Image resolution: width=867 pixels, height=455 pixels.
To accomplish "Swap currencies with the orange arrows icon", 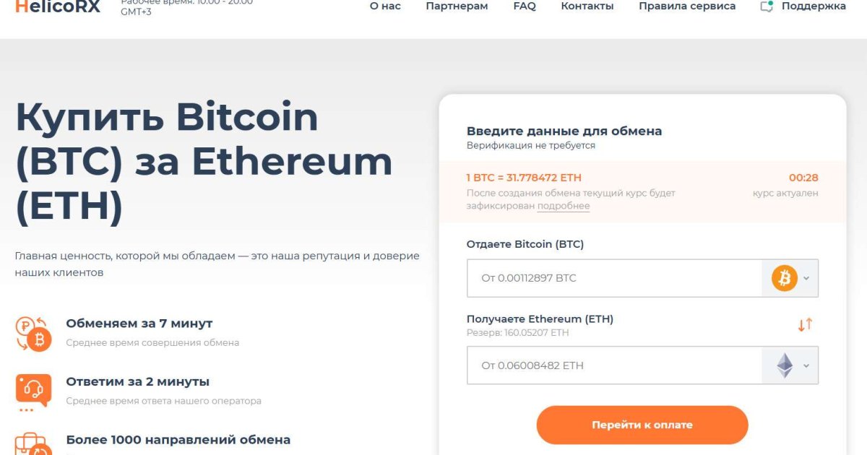I will (x=805, y=325).
